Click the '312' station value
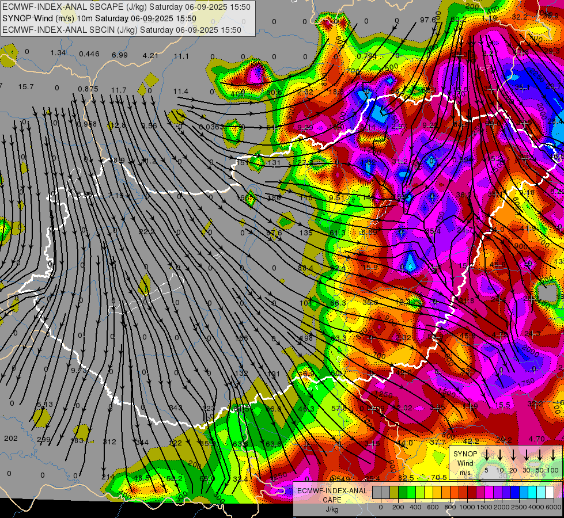 click(x=109, y=442)
